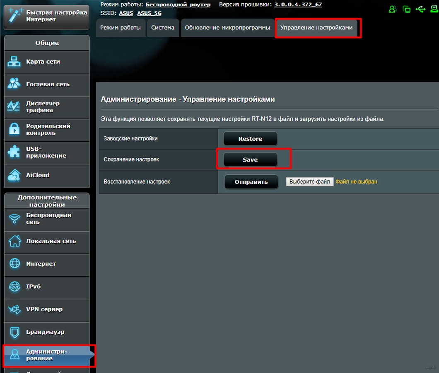This screenshot has width=439, height=373.
Task: Click the Internet globe icon
Action: pyautogui.click(x=14, y=263)
